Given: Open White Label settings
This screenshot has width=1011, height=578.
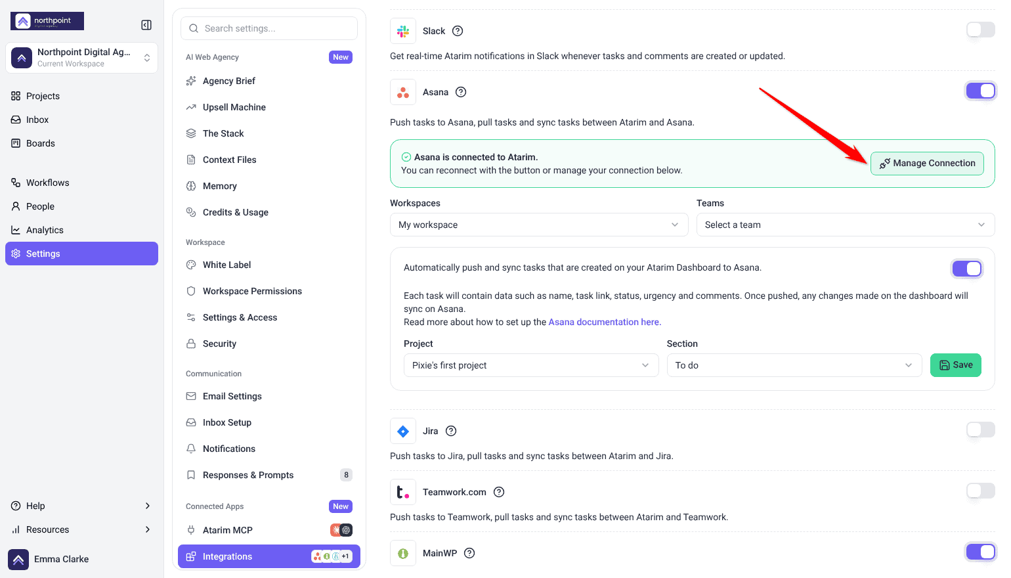Looking at the screenshot, I should coord(269,265).
